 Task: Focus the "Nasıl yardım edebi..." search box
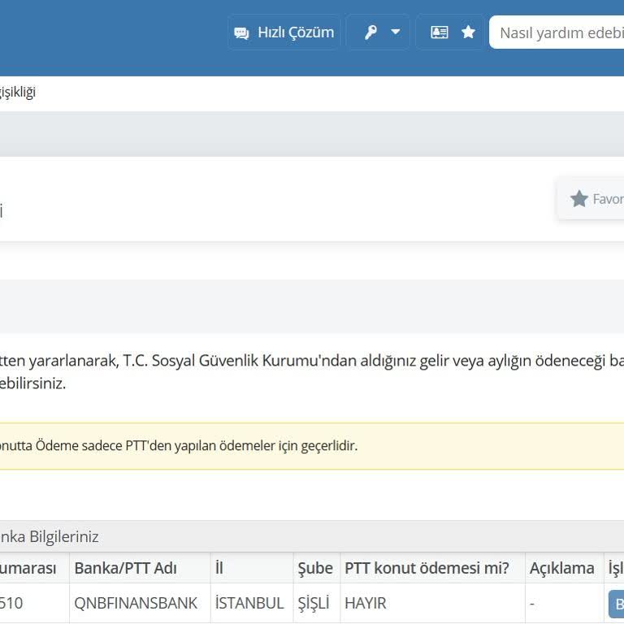click(561, 32)
